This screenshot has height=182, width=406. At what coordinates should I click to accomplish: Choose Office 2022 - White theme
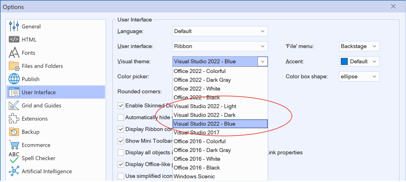pyautogui.click(x=220, y=89)
